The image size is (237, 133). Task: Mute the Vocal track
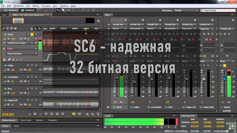pyautogui.click(x=28, y=34)
